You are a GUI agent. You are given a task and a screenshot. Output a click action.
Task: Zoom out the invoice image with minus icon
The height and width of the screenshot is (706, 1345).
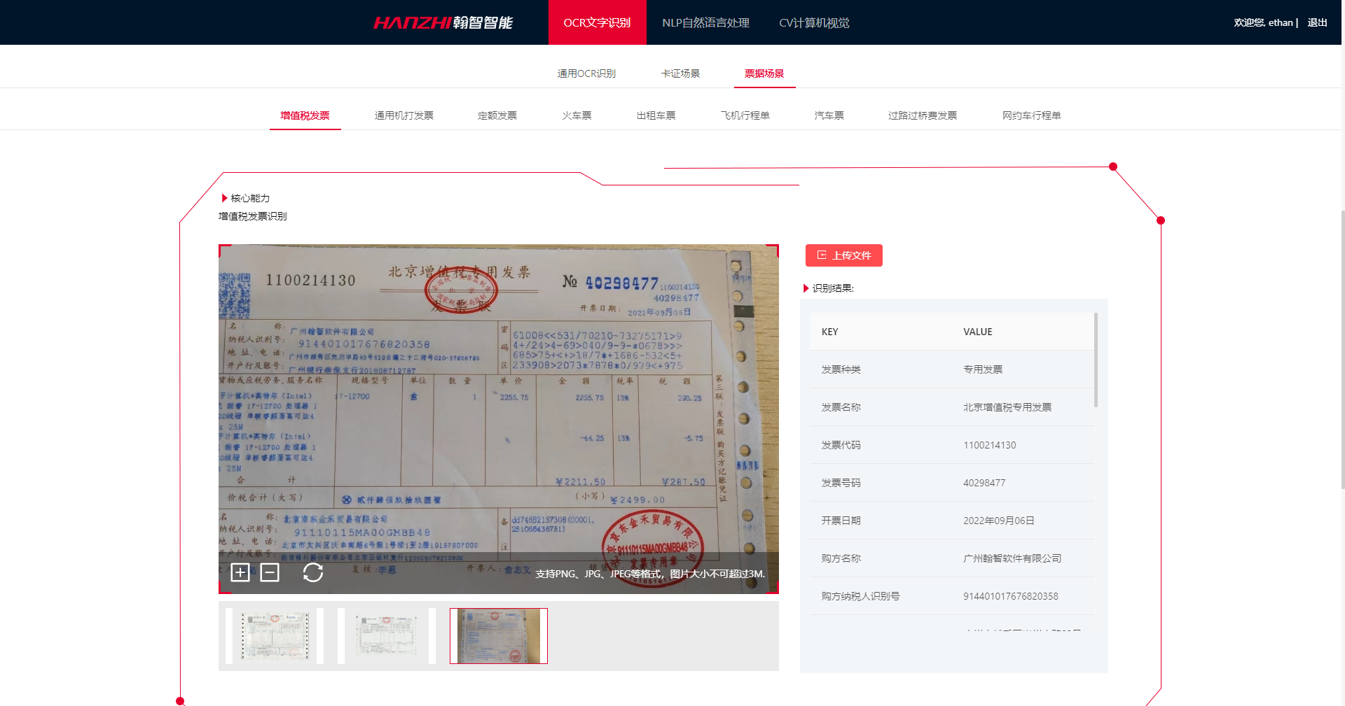click(270, 572)
